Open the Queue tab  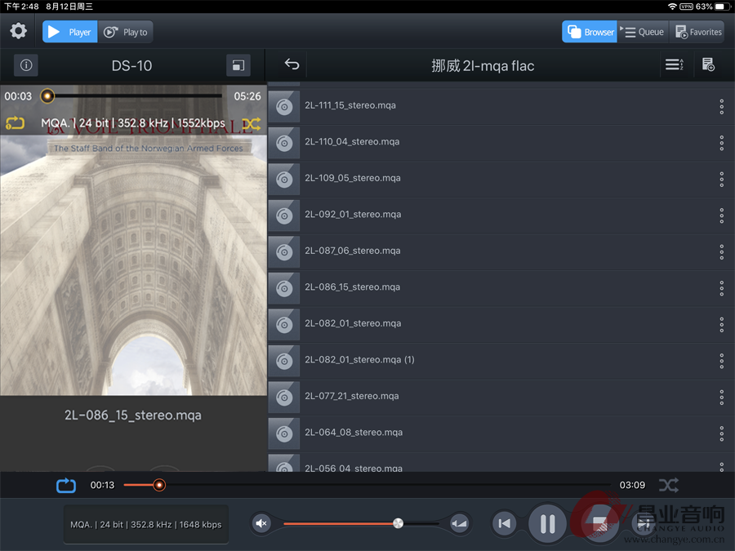[644, 32]
